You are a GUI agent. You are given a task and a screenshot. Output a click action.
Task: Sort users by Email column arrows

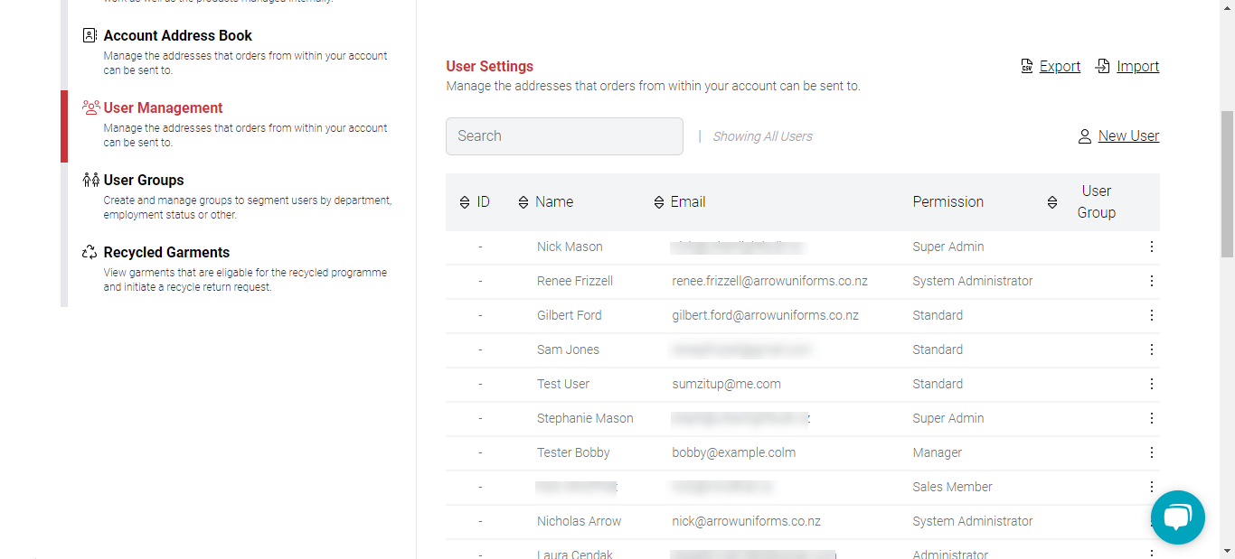point(658,202)
